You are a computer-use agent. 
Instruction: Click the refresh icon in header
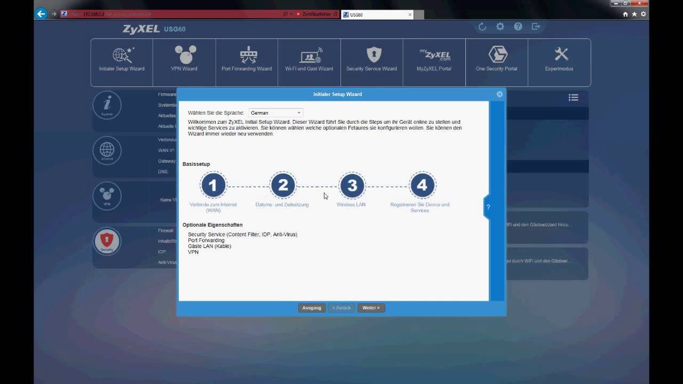(x=482, y=27)
